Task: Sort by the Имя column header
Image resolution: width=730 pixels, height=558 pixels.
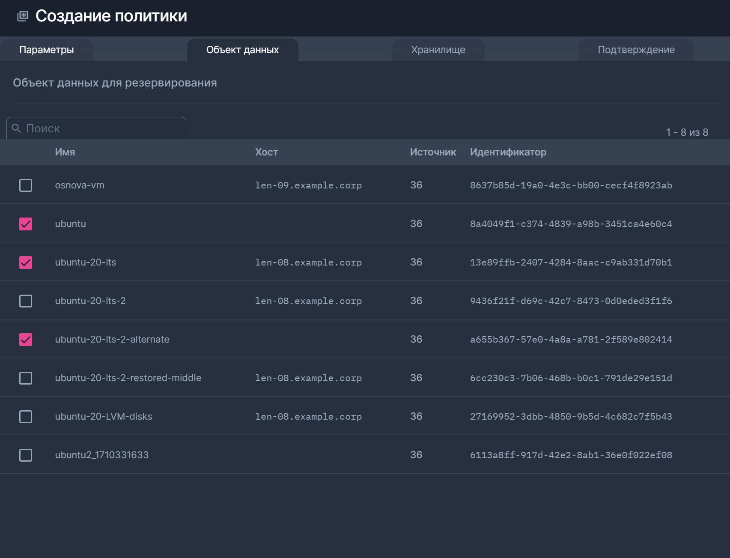Action: (65, 152)
